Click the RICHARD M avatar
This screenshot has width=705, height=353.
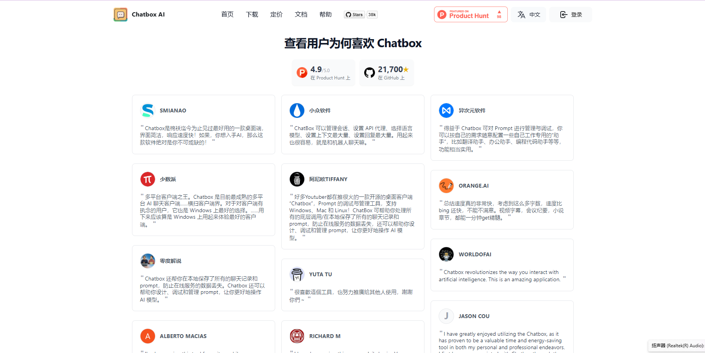point(297,336)
